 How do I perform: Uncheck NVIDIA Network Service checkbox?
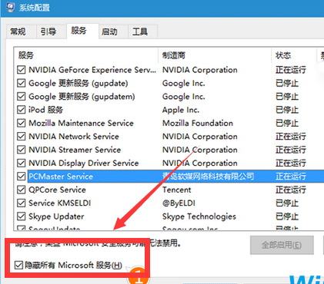(x=21, y=137)
